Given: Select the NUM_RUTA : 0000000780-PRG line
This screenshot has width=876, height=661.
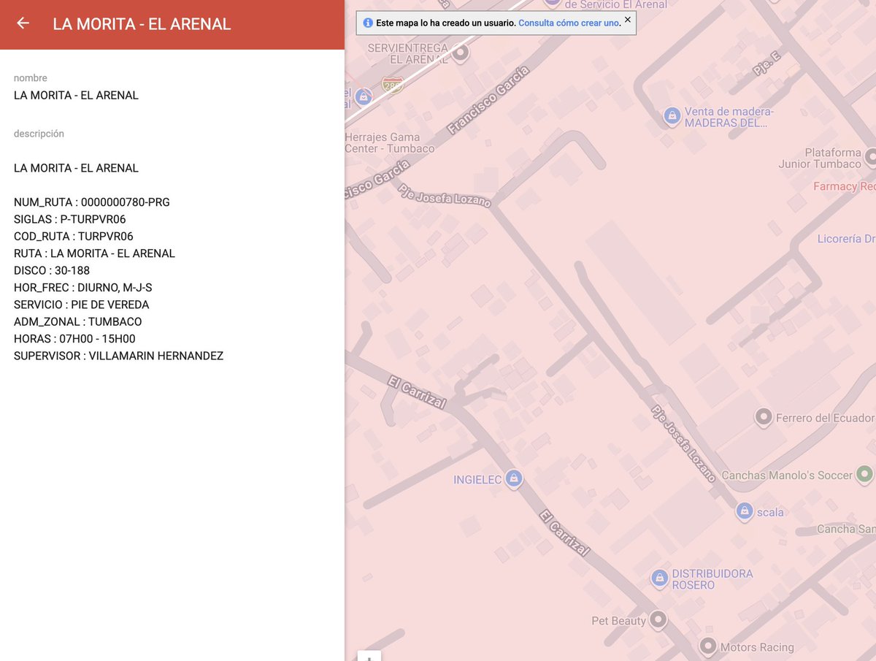Looking at the screenshot, I should (92, 202).
